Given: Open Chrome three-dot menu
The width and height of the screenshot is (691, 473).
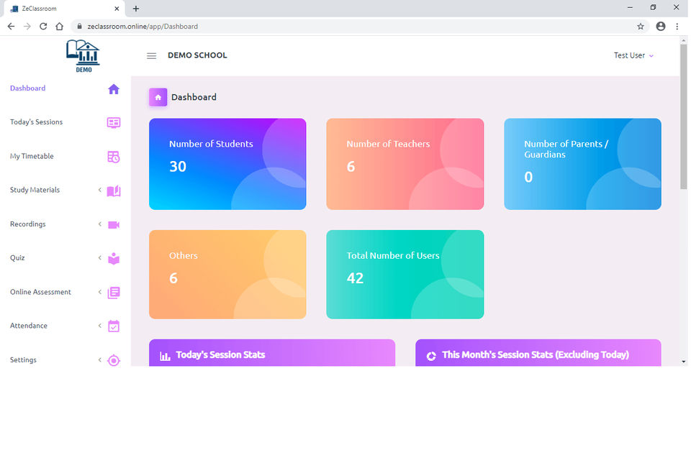Looking at the screenshot, I should click(677, 27).
